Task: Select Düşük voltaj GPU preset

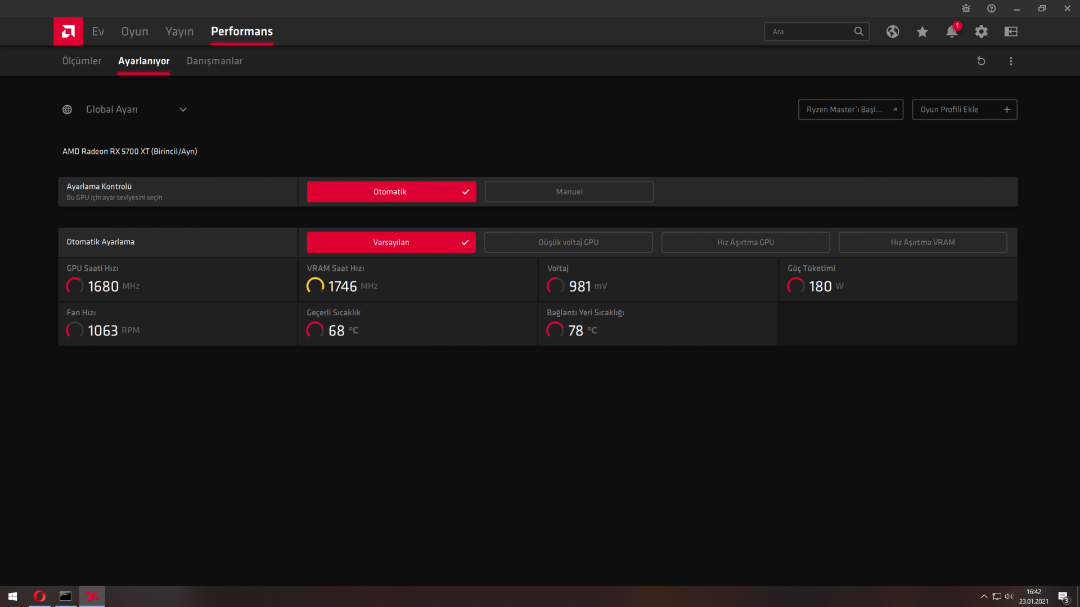Action: tap(568, 242)
